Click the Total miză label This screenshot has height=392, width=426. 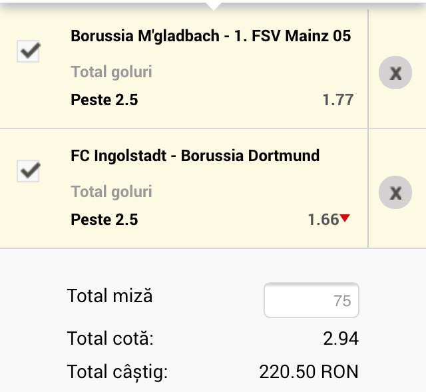[110, 295]
